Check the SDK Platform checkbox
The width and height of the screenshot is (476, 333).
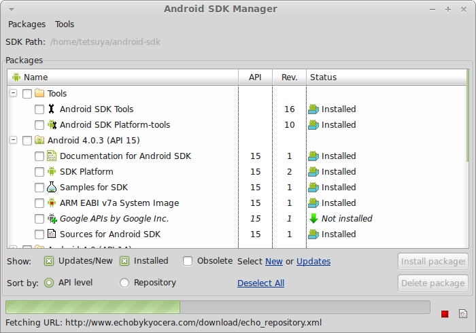click(39, 172)
